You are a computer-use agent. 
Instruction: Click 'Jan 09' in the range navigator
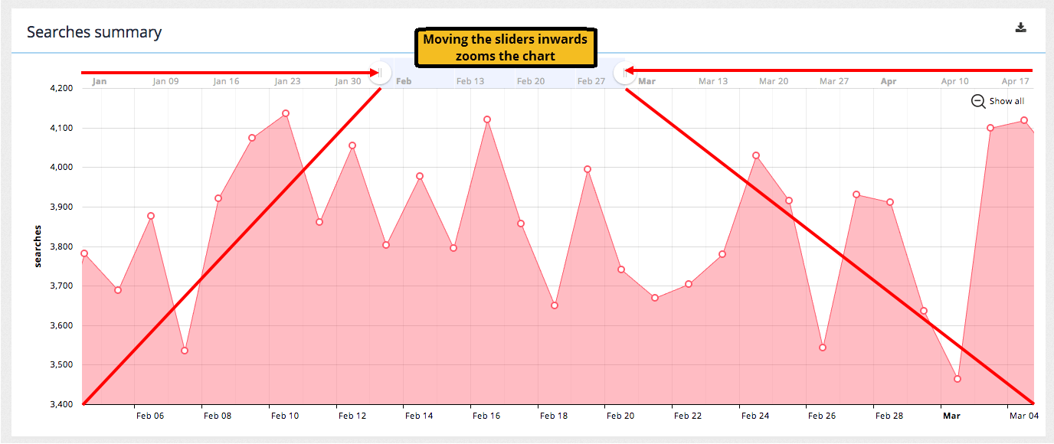165,81
